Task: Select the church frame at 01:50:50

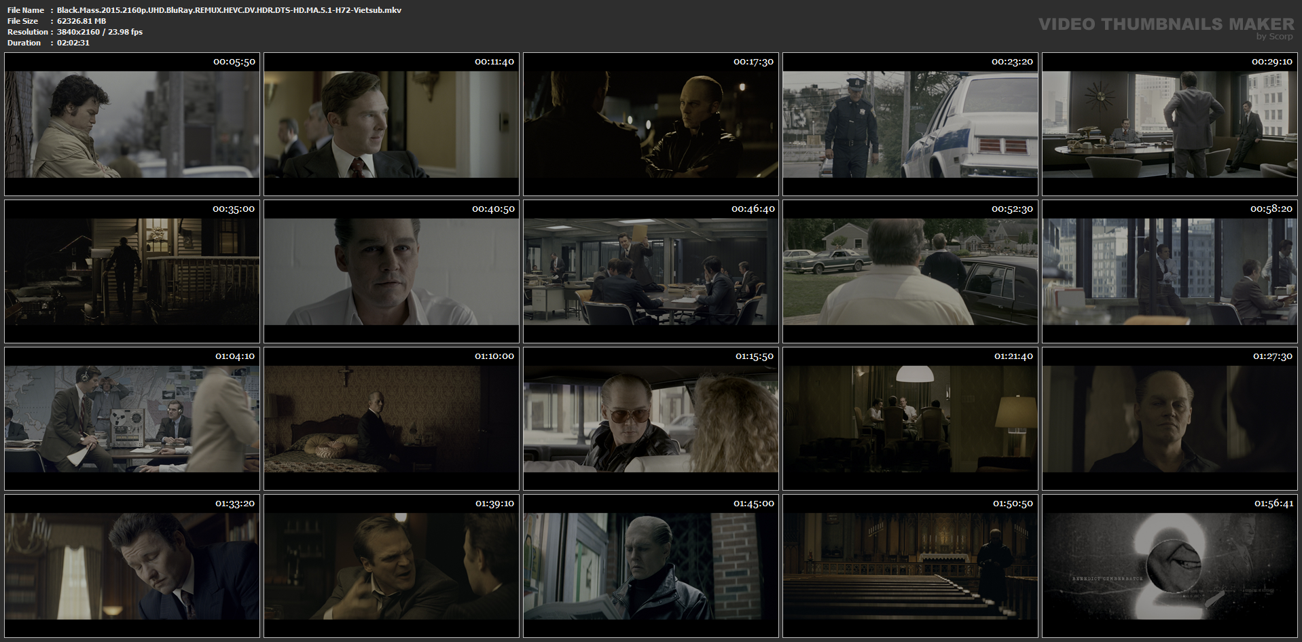Action: 910,566
